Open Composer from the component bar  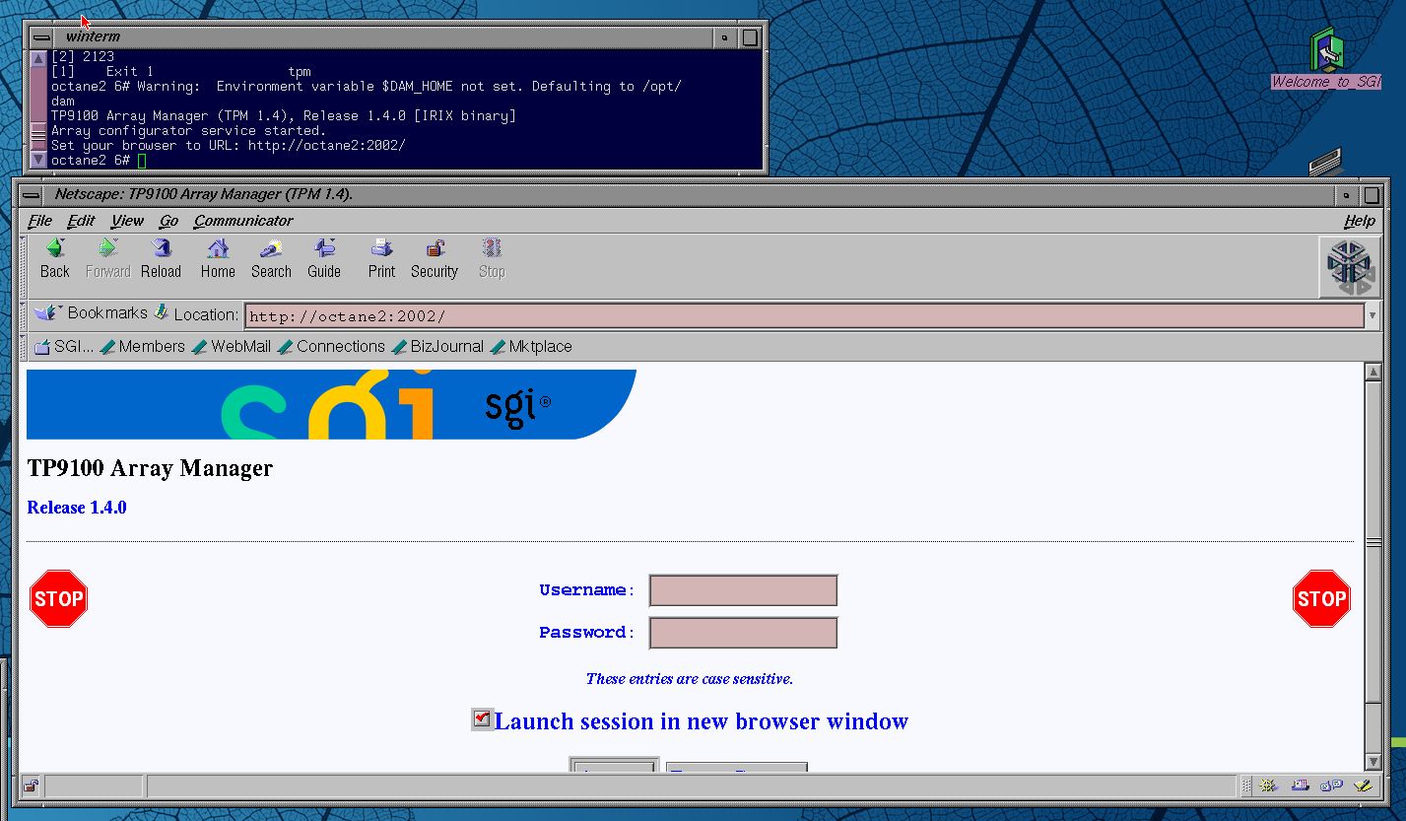(x=1364, y=786)
